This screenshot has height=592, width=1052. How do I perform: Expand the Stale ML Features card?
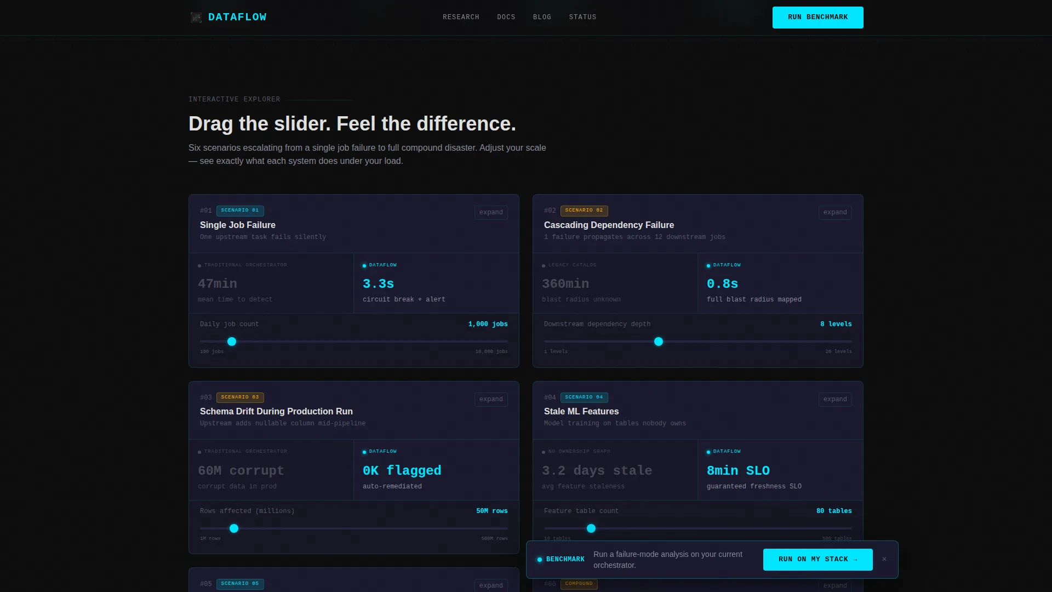(x=835, y=400)
